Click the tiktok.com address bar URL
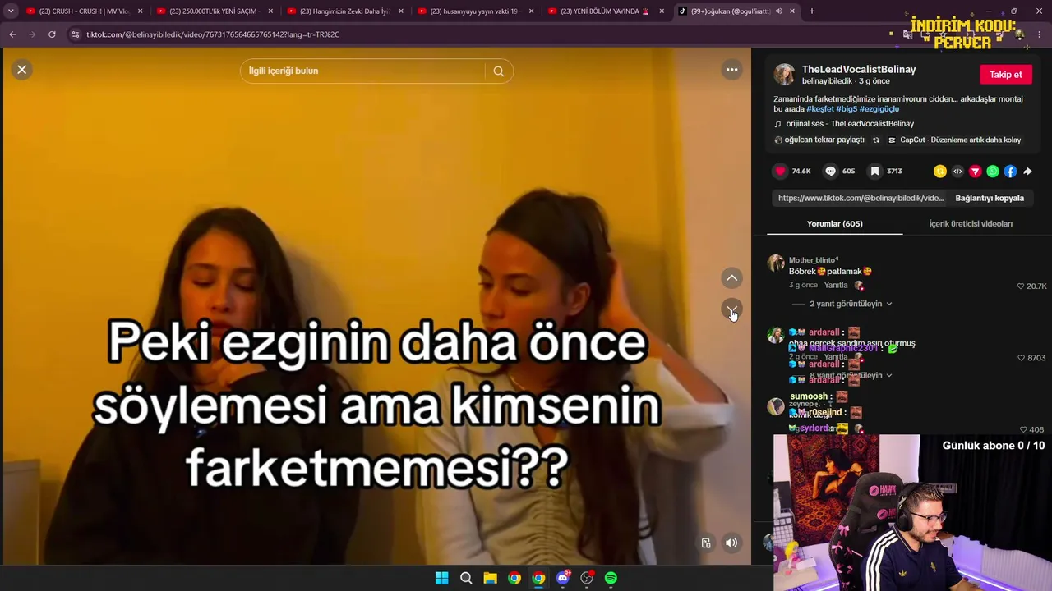Screen dimensions: 1052x591 tap(213, 34)
